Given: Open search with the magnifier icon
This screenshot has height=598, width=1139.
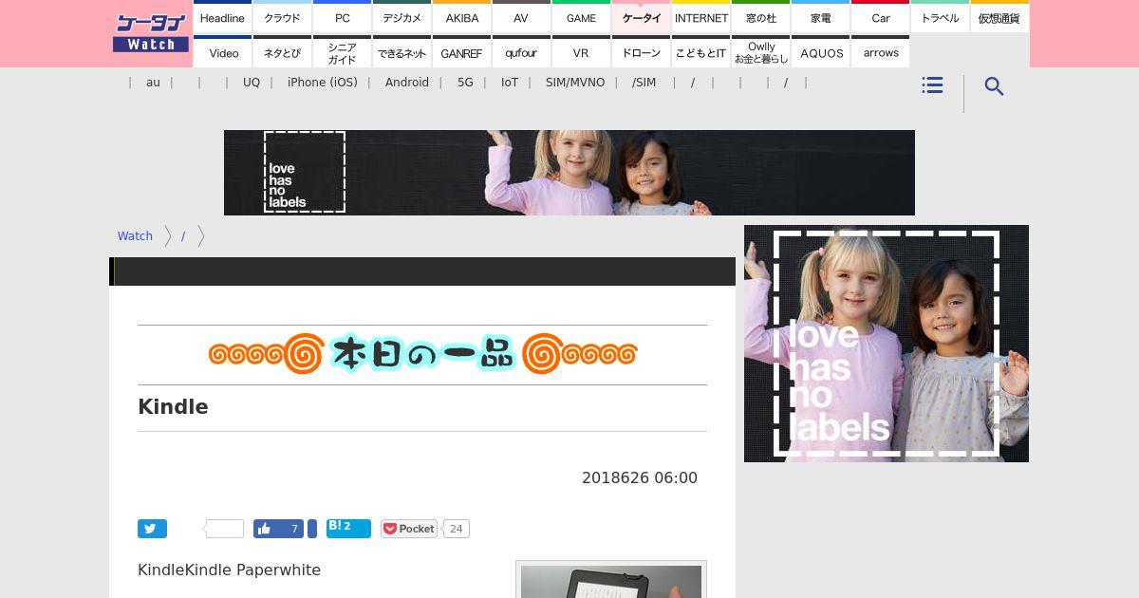Looking at the screenshot, I should click(994, 86).
